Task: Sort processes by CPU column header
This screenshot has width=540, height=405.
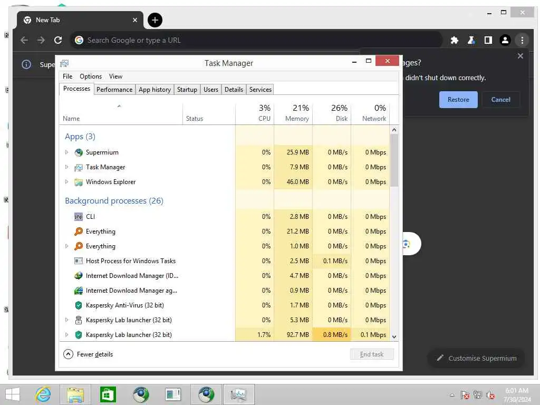Action: click(255, 113)
